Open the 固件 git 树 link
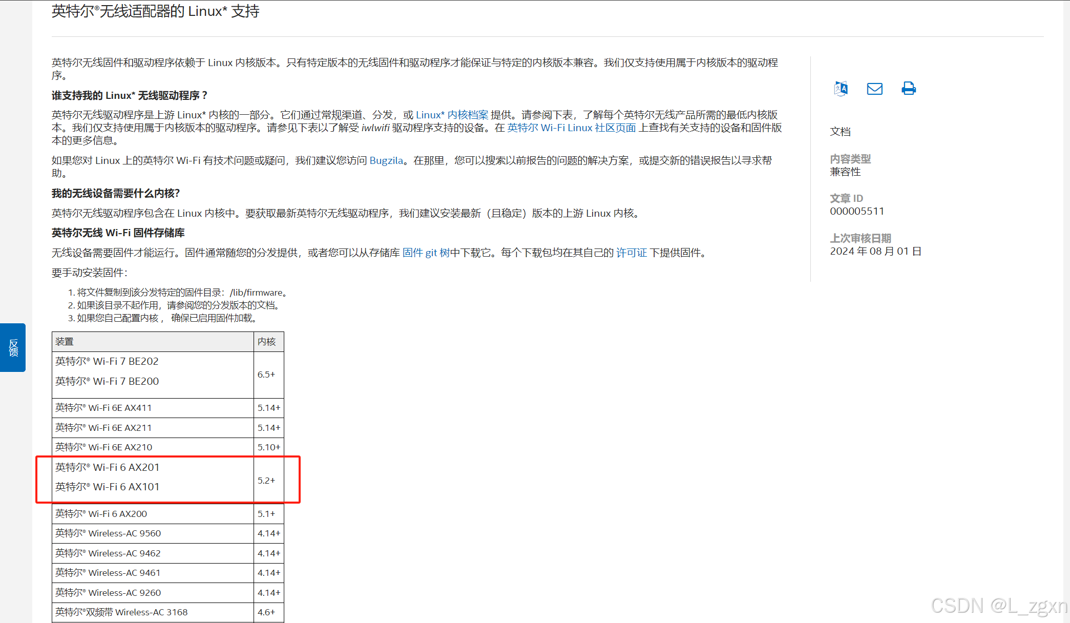 tap(426, 253)
